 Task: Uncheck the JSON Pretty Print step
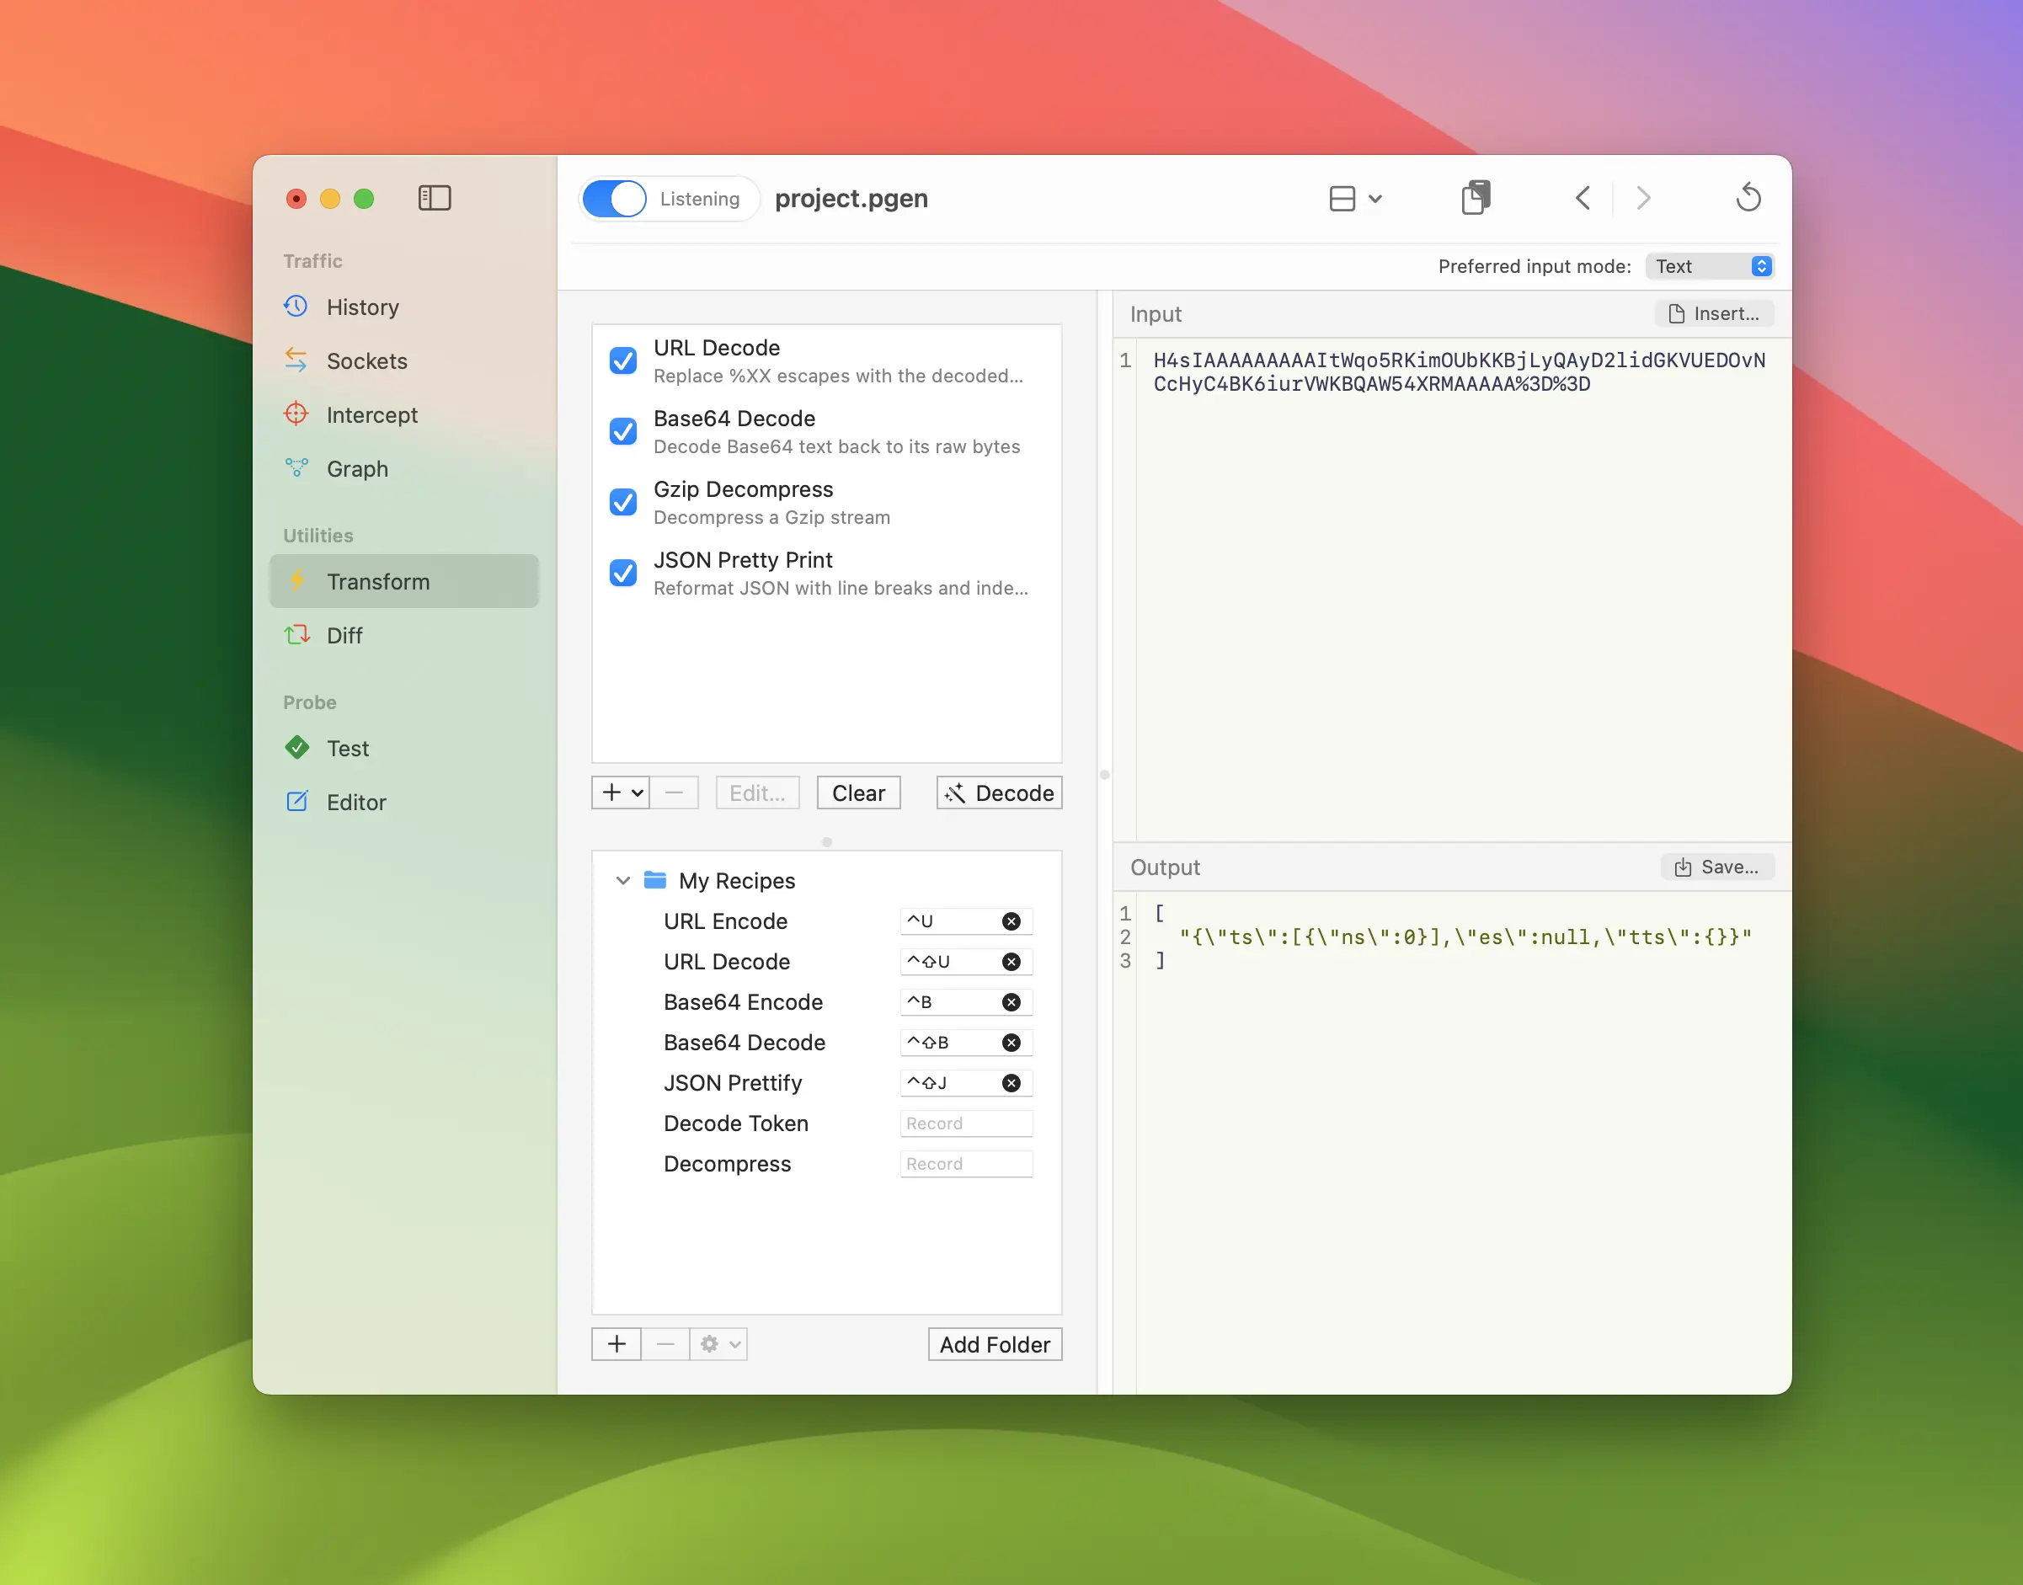pos(622,573)
